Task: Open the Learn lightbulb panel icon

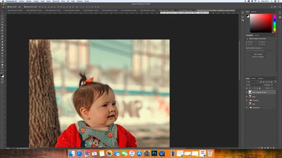Action: tap(280, 13)
